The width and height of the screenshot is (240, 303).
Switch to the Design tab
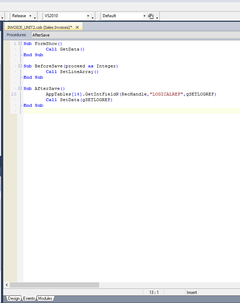coord(14,298)
